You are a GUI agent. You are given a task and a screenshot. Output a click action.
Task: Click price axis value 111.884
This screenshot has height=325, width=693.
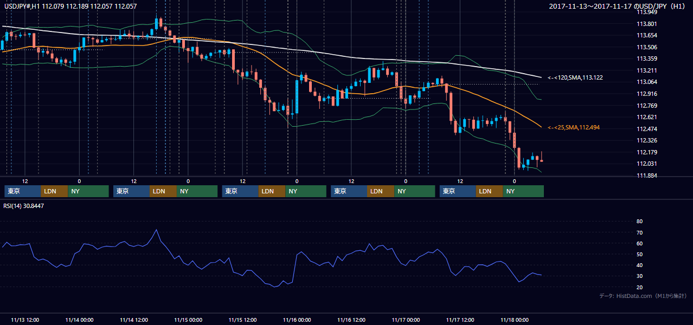pyautogui.click(x=647, y=175)
